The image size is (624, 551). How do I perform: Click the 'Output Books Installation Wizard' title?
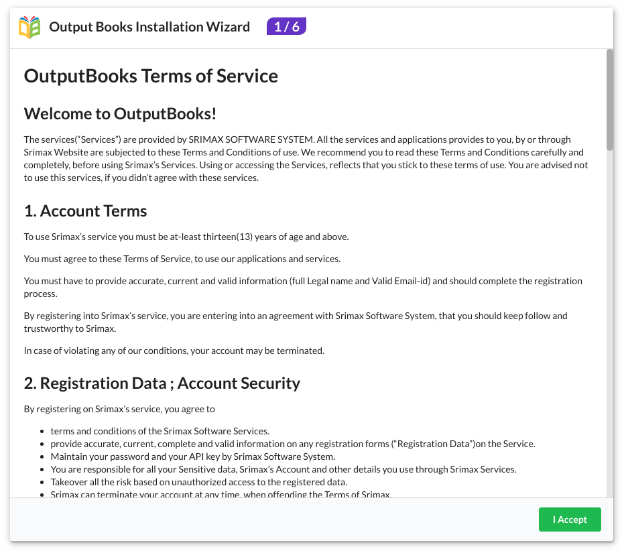pyautogui.click(x=149, y=27)
